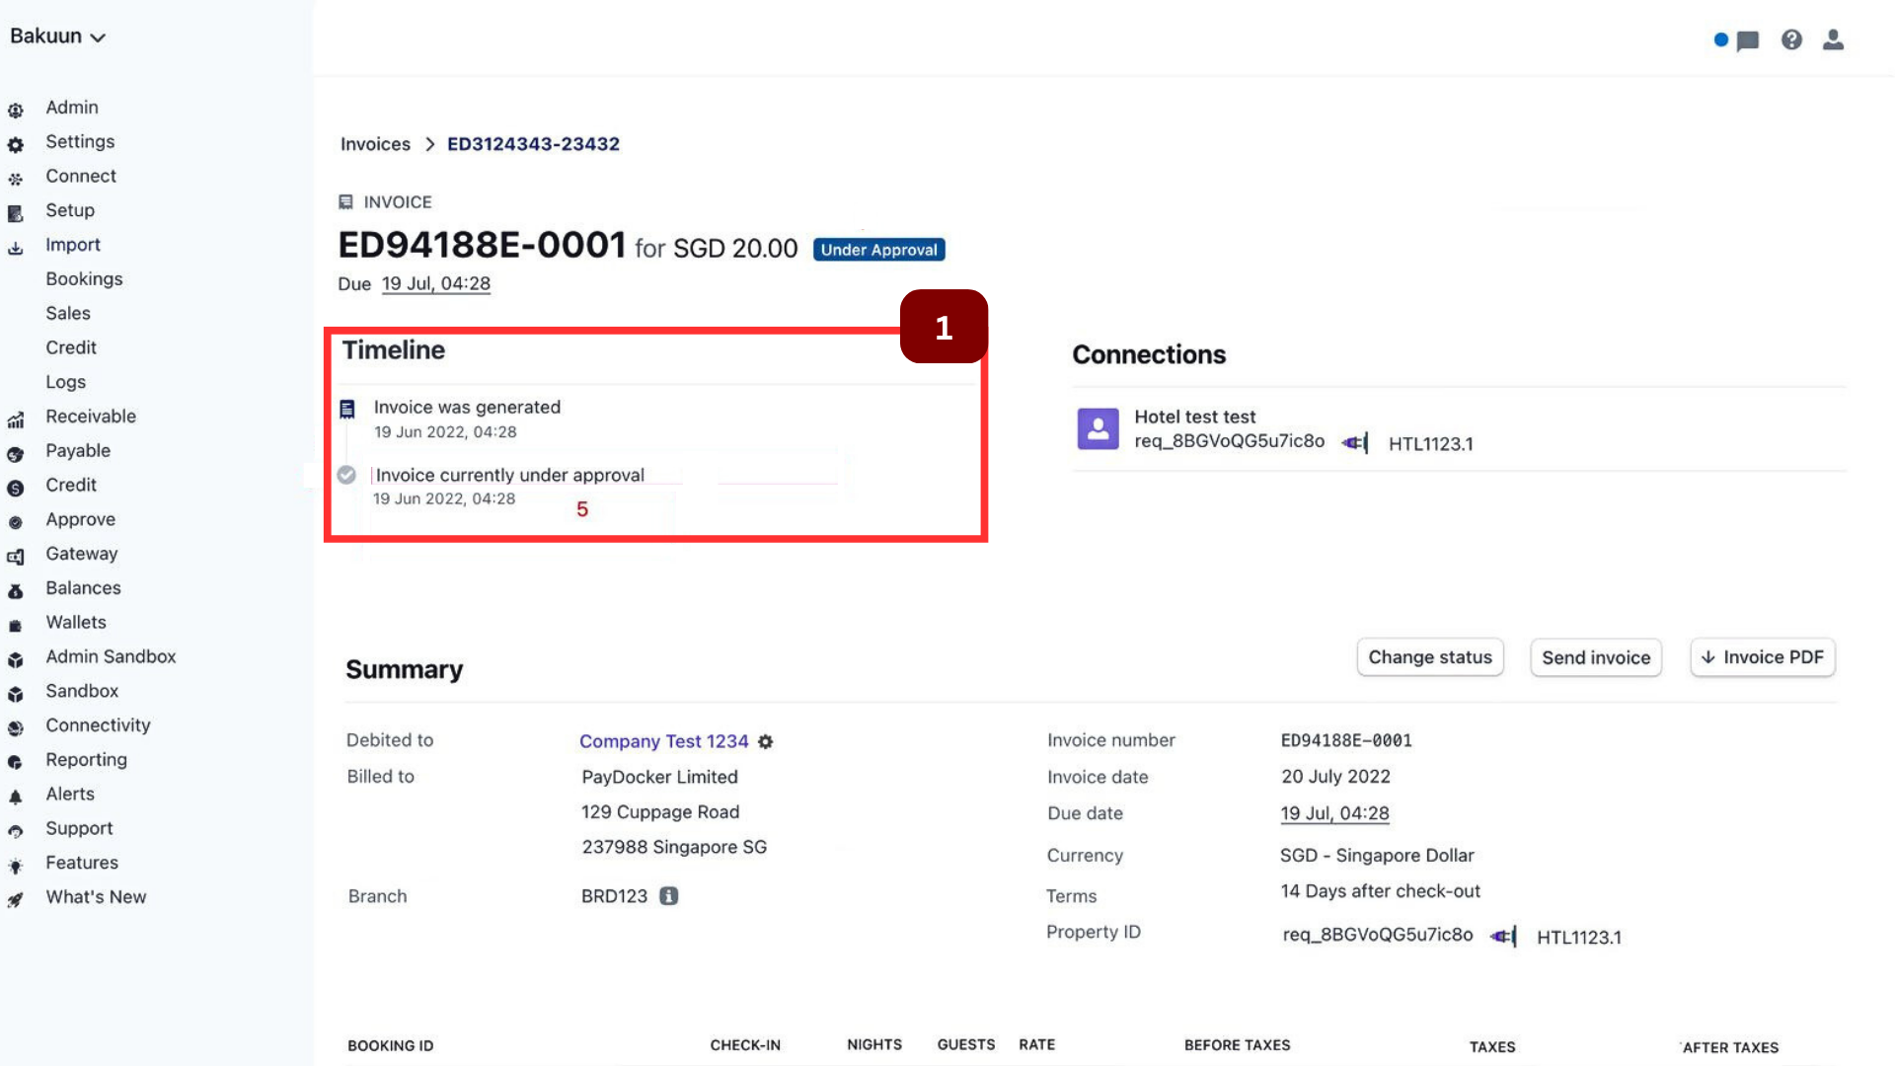The image size is (1895, 1066).
Task: Click the Reporting pie chart icon
Action: (16, 763)
